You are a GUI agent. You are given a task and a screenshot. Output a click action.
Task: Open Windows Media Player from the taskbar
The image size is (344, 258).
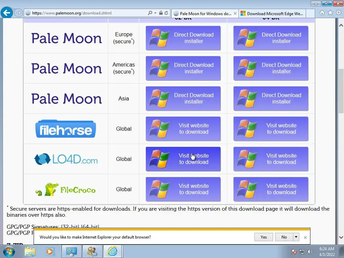50,252
